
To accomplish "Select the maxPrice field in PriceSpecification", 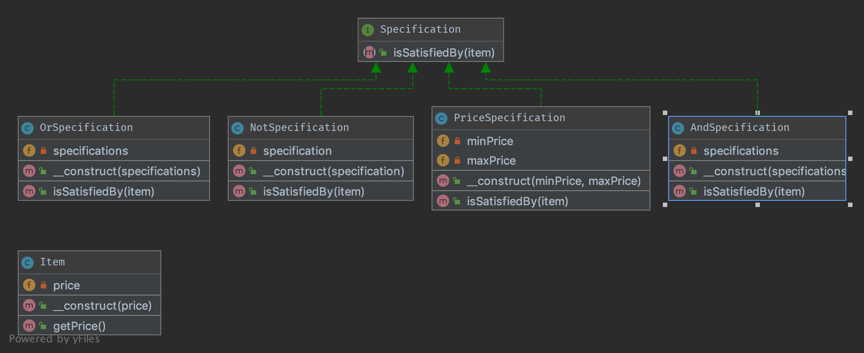I will [x=491, y=161].
